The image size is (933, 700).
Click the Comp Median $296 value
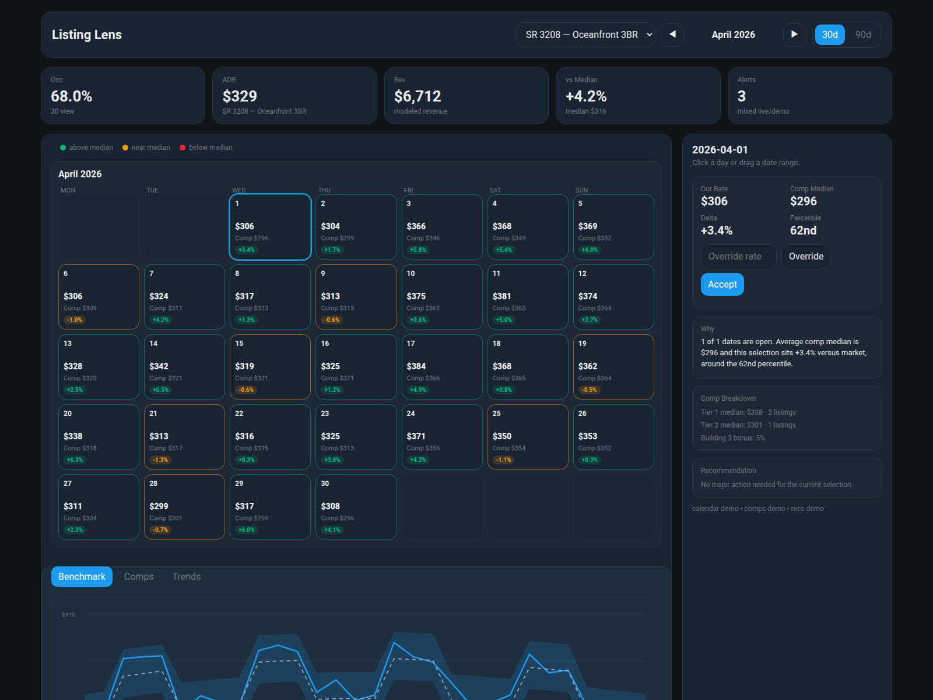click(804, 201)
